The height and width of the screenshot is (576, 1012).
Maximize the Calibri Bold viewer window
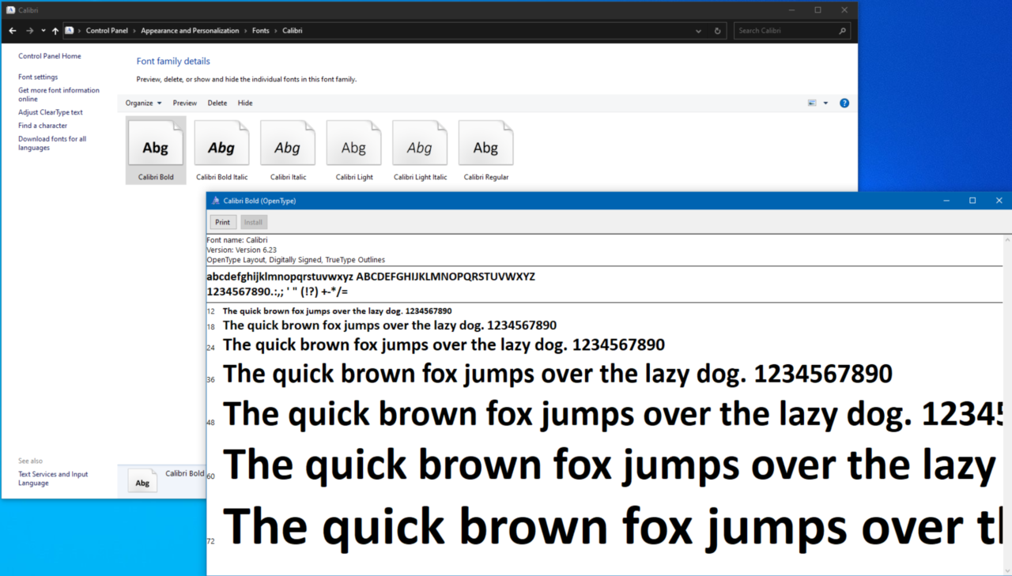tap(972, 201)
